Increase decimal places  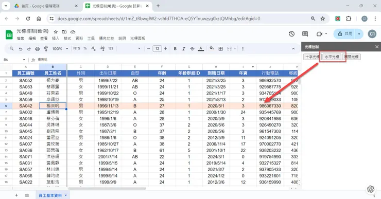click(102, 49)
